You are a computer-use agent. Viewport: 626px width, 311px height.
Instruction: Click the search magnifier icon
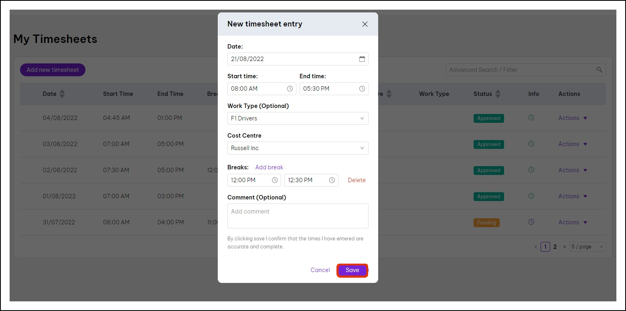pyautogui.click(x=600, y=70)
